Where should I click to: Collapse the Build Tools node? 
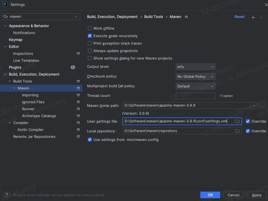click(x=10, y=81)
